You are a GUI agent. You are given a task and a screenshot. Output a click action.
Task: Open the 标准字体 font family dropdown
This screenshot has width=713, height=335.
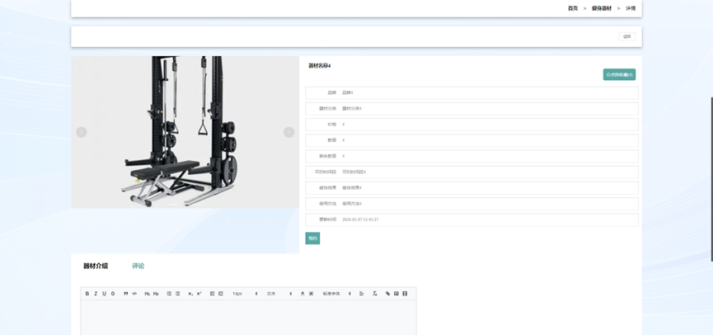(x=337, y=294)
